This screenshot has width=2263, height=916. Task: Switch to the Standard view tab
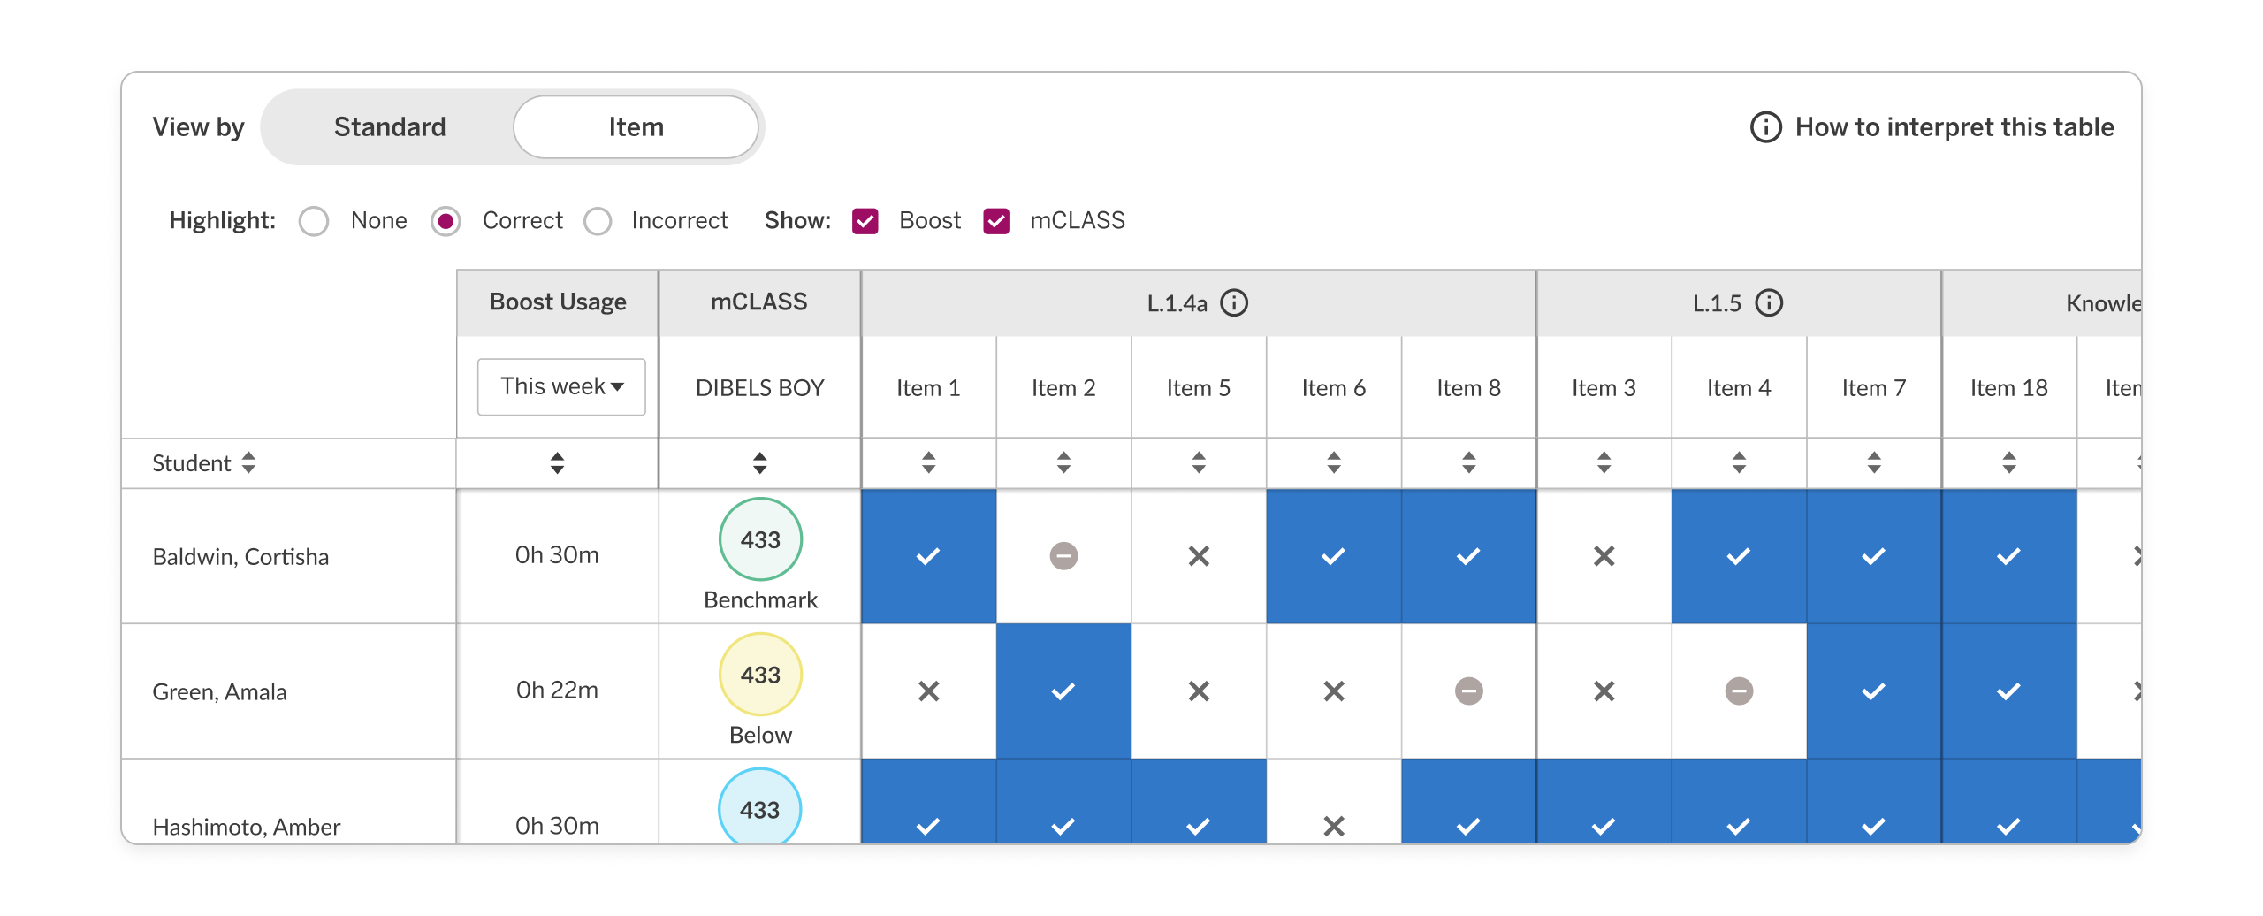pyautogui.click(x=390, y=126)
